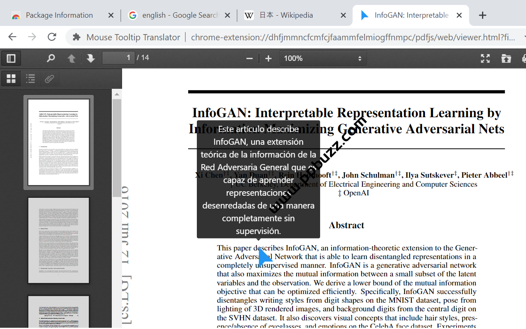Click author name John Schulman
Viewport: 526px width, 329px height.
(368, 175)
